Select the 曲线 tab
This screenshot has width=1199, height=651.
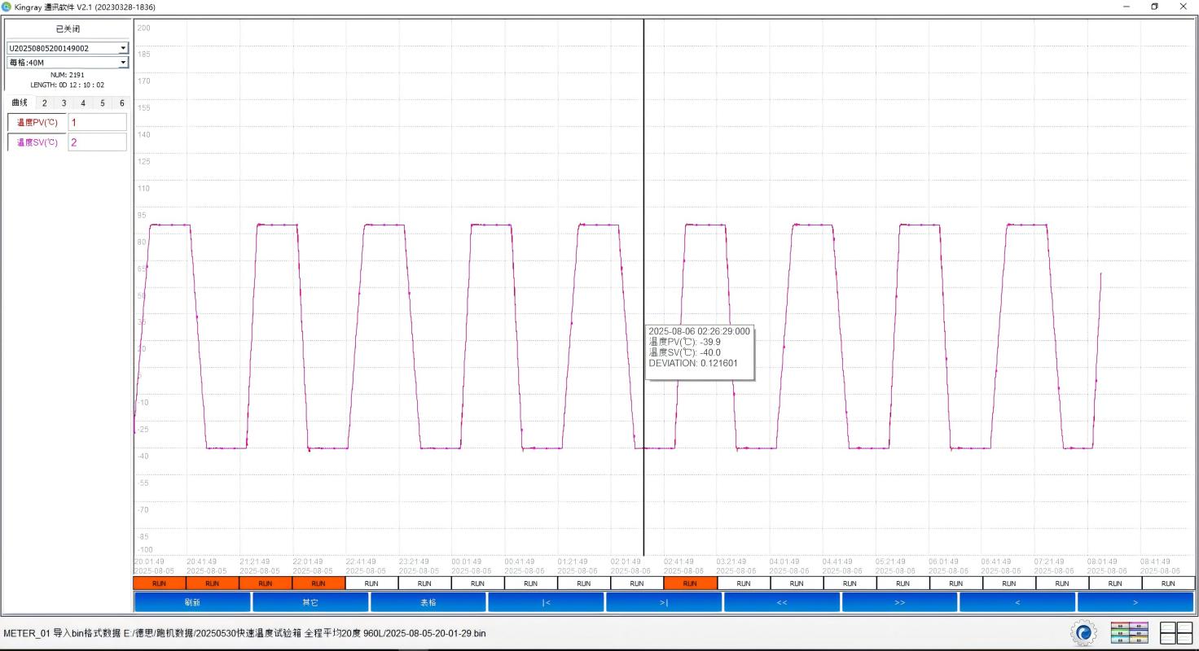[19, 103]
